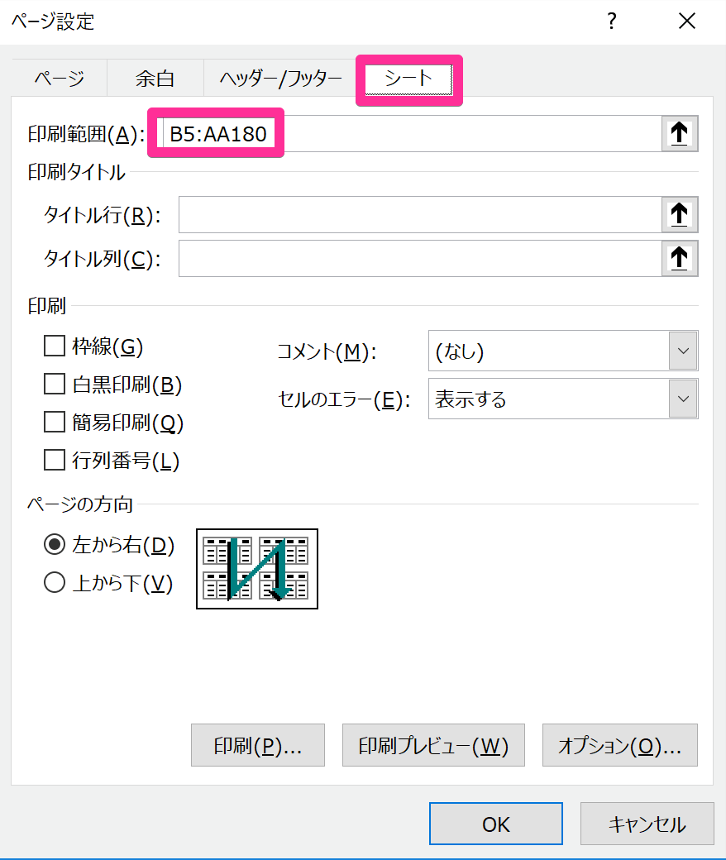Confirm settings with the OK button

tap(495, 824)
